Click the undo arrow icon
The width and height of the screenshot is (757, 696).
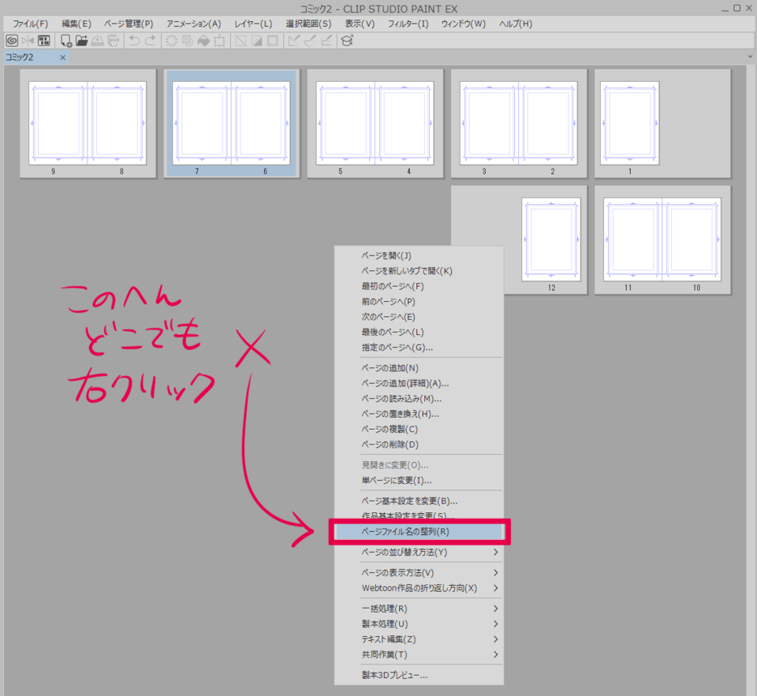tap(135, 41)
